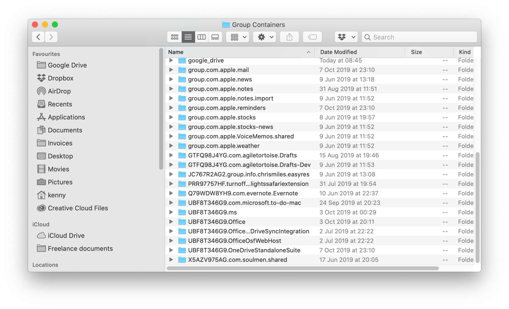This screenshot has height=309, width=509.
Task: Switch to list view layout
Action: [x=188, y=37]
